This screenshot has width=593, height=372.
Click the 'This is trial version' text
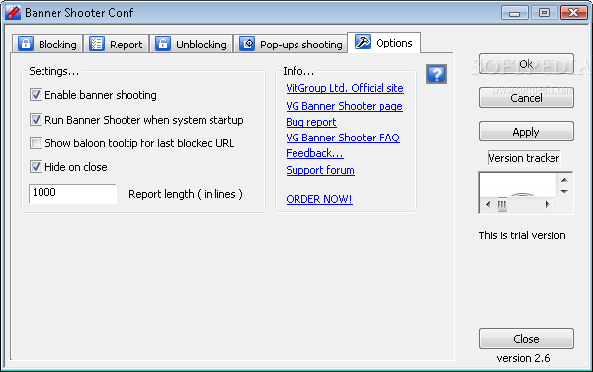(x=522, y=235)
